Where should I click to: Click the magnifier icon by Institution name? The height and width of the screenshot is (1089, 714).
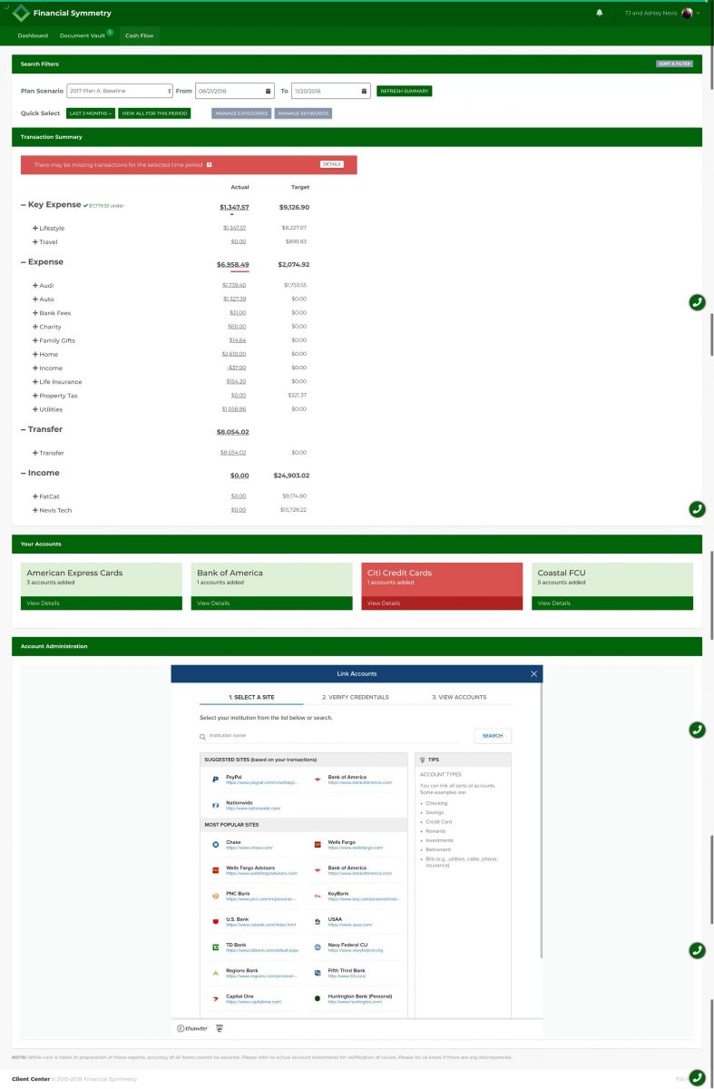(203, 736)
